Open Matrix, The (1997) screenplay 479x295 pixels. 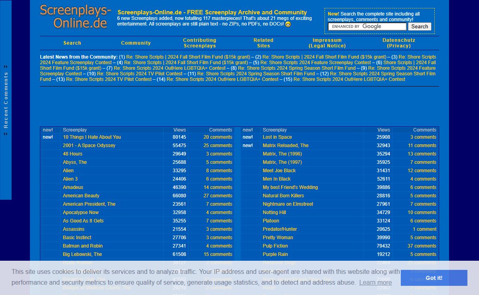[282, 162]
